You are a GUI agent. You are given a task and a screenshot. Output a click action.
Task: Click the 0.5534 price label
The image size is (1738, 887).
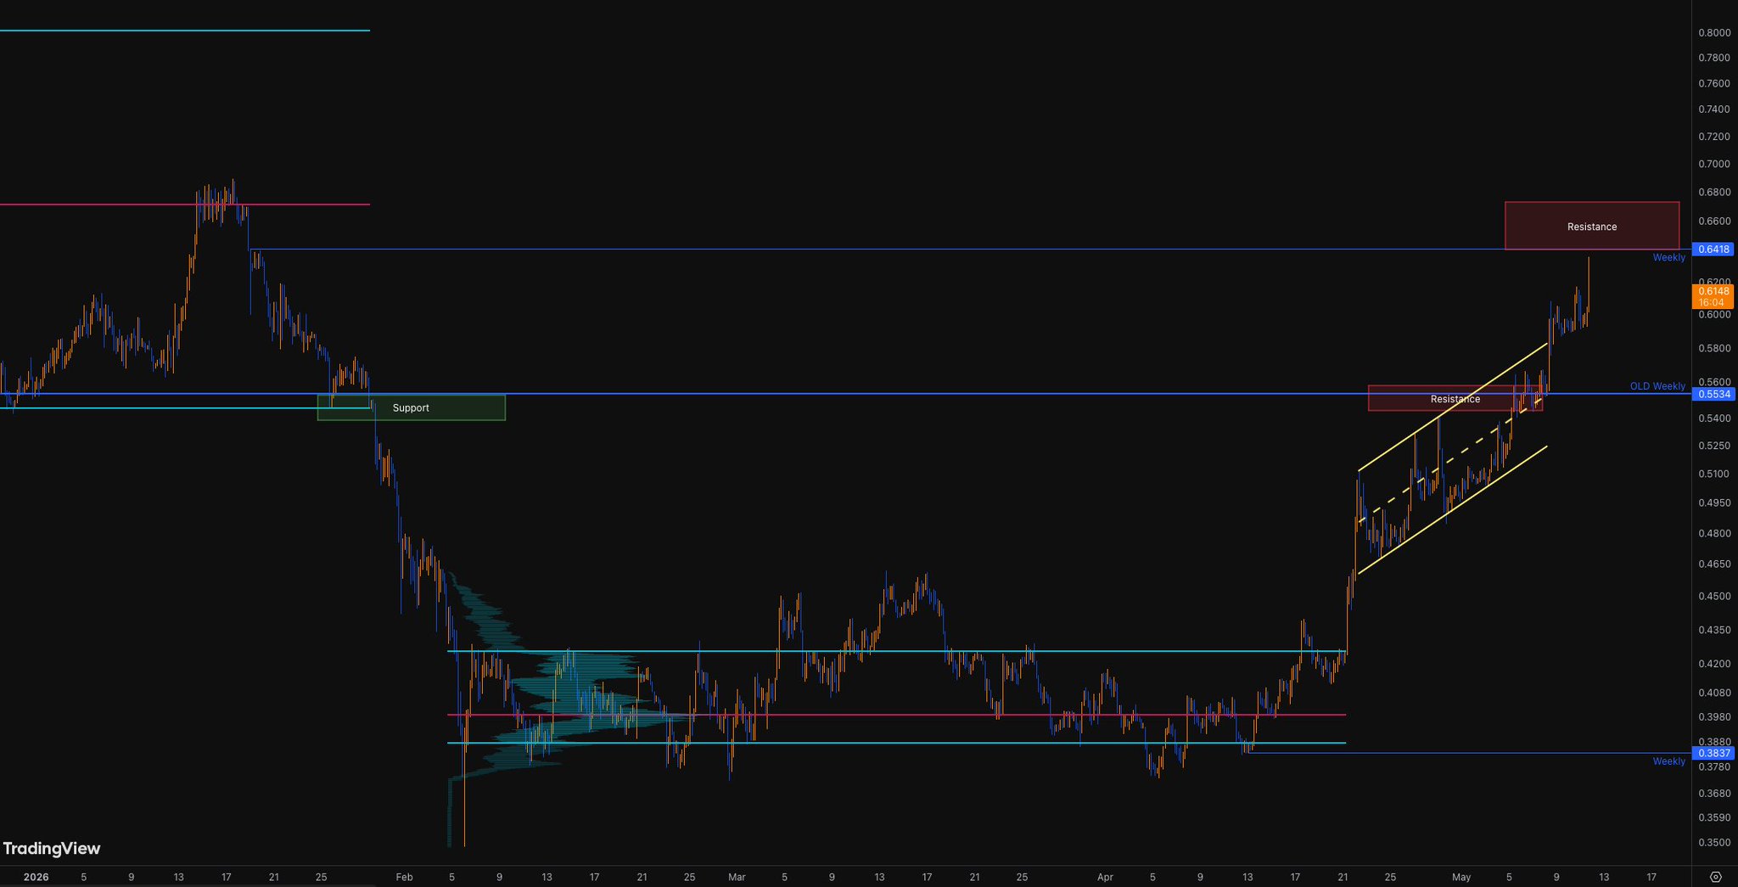pyautogui.click(x=1713, y=394)
